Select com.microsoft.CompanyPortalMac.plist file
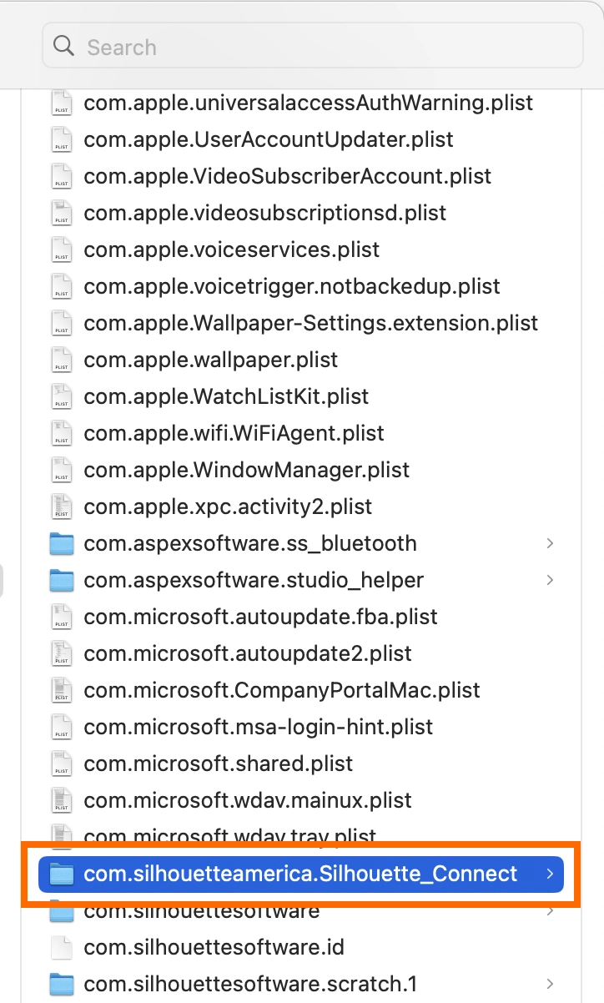The width and height of the screenshot is (604, 1003). (282, 691)
